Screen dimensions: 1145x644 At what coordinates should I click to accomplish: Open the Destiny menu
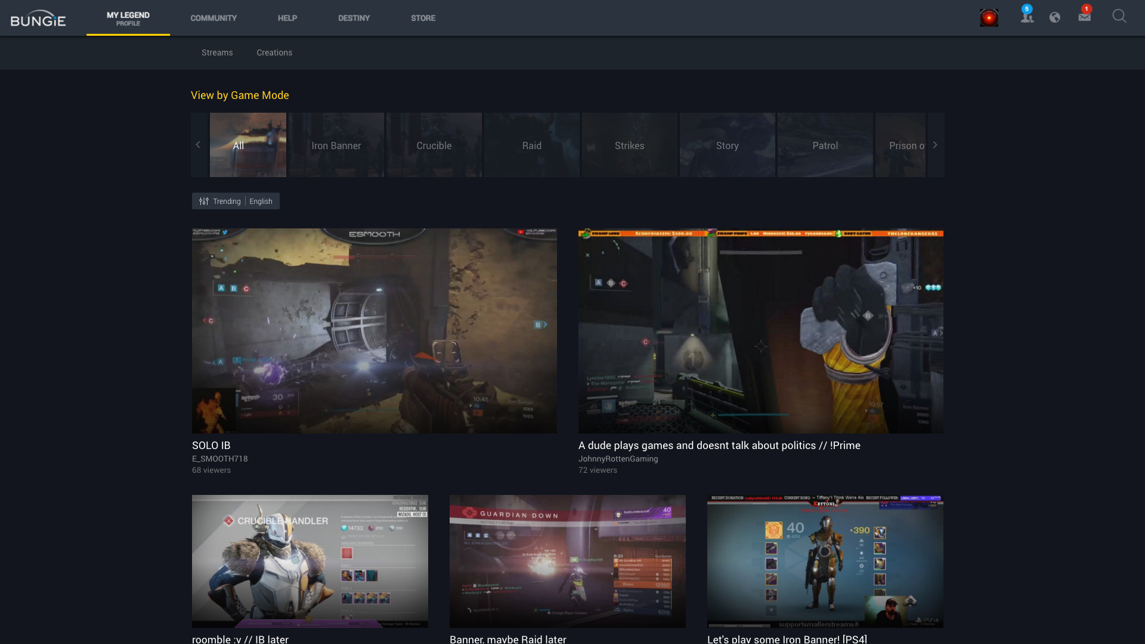coord(354,18)
